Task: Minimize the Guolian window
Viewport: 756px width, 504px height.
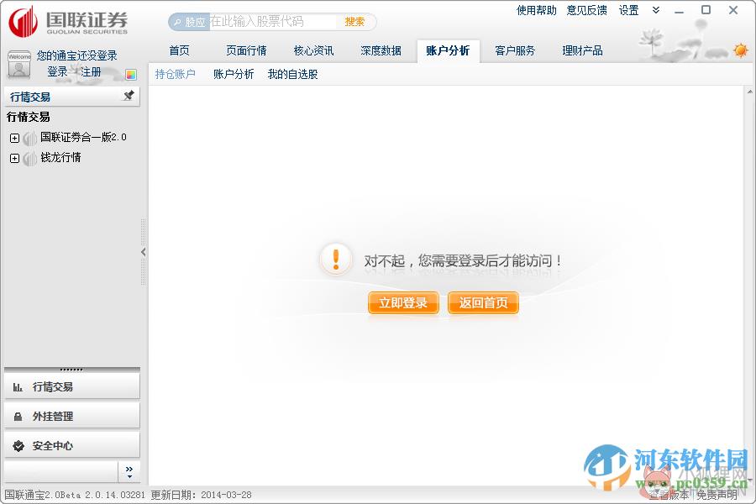Action: click(680, 11)
